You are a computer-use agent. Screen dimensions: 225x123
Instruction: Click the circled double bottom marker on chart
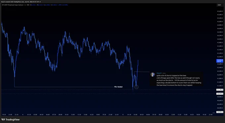point(136,87)
